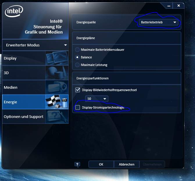This screenshot has width=195, height=181.
Task: Toggle Display-Bildwiederholfrequenzwechsel checkbox
Action: coord(78,90)
